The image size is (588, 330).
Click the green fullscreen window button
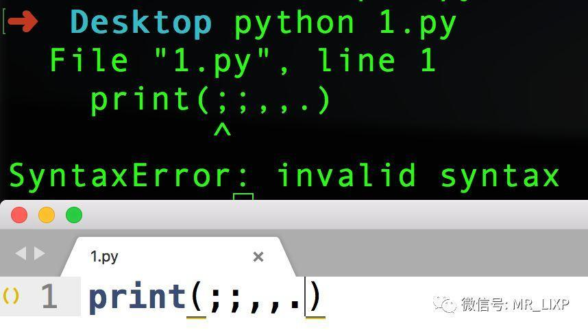coord(74,215)
